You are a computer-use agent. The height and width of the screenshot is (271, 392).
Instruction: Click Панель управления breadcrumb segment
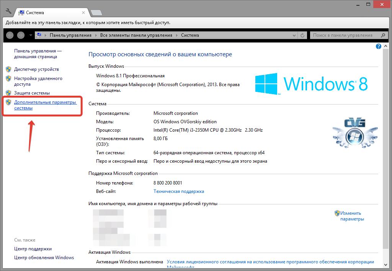point(70,35)
